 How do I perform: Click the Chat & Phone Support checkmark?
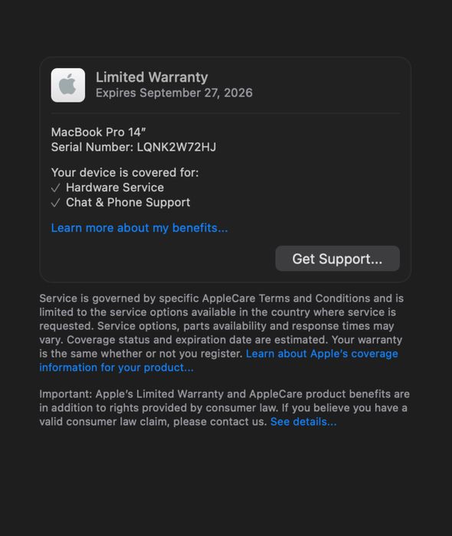pyautogui.click(x=55, y=203)
